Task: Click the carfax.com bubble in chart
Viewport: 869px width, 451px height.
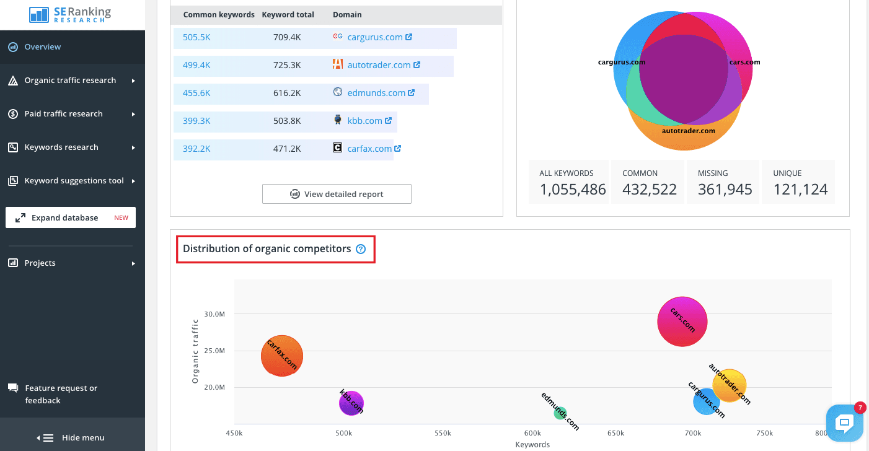Action: [x=282, y=356]
